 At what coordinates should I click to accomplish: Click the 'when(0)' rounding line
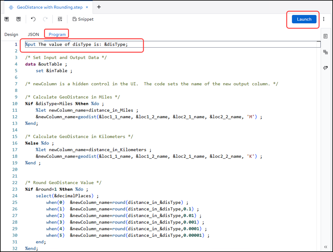[117, 202]
